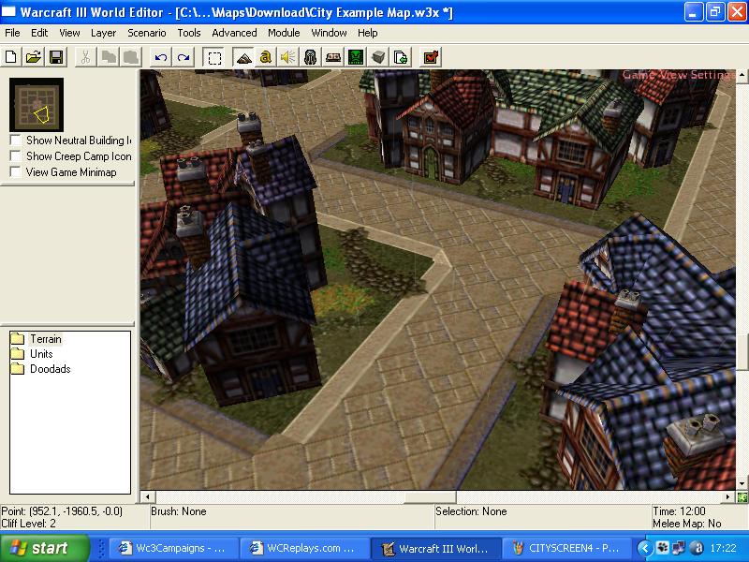The width and height of the screenshot is (749, 562).
Task: Toggle the Show Creep Camp Icons checkbox
Action: (x=15, y=156)
